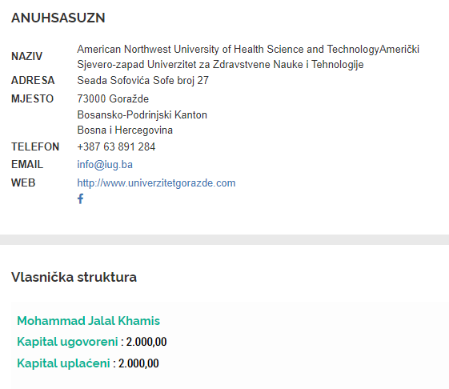Open the univerzitetgorazde.com website link
Image resolution: width=449 pixels, height=389 pixels.
(x=156, y=183)
